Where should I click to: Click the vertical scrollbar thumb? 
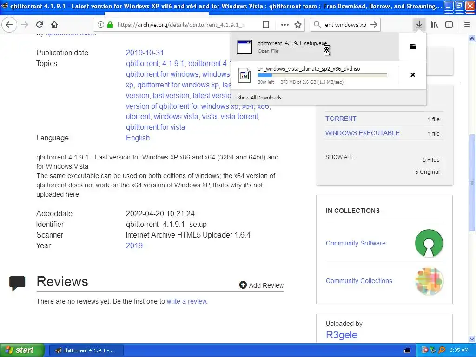pyautogui.click(x=472, y=183)
